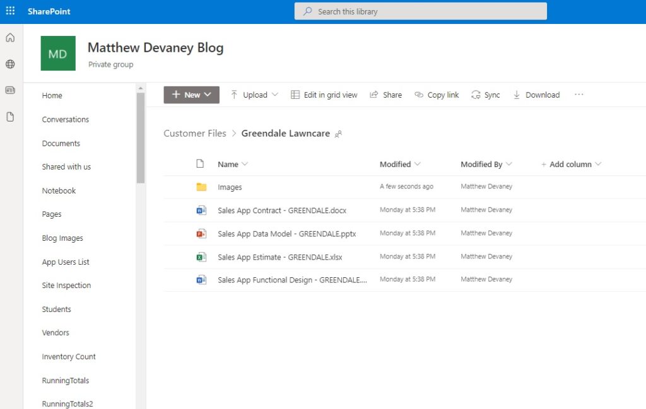This screenshot has width=646, height=409.
Task: Switch to the Conversations section
Action: (66, 119)
